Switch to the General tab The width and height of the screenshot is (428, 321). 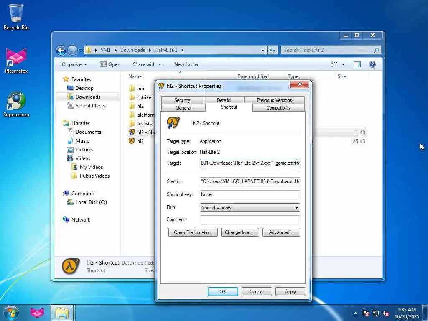183,108
